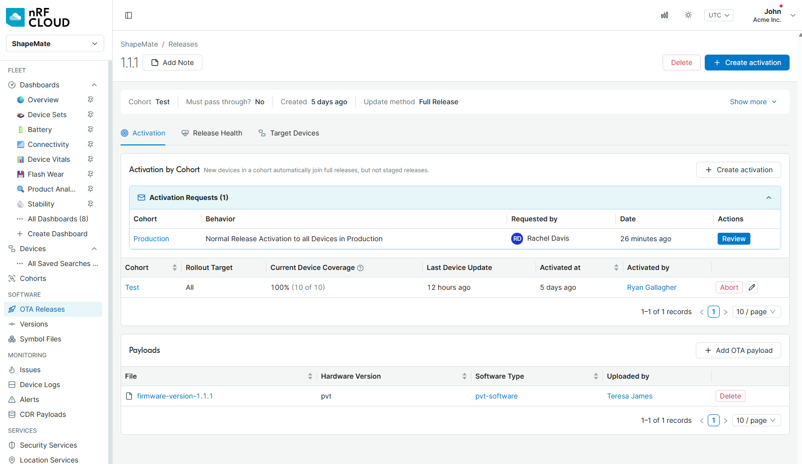Collapse the Activation Requests panel
802x464 pixels.
(x=769, y=198)
